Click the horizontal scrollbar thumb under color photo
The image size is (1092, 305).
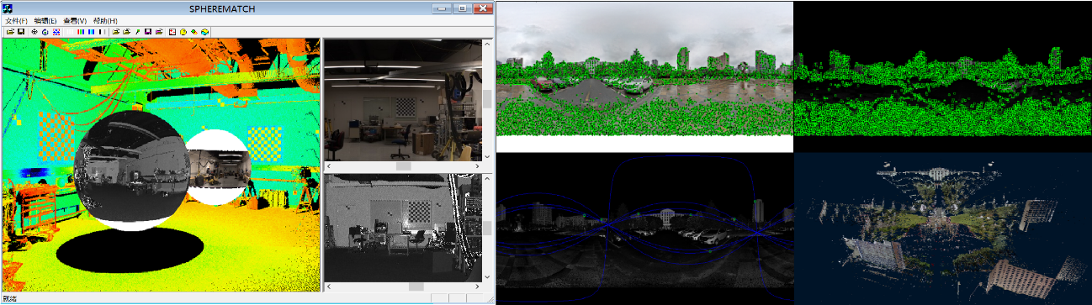pyautogui.click(x=403, y=166)
